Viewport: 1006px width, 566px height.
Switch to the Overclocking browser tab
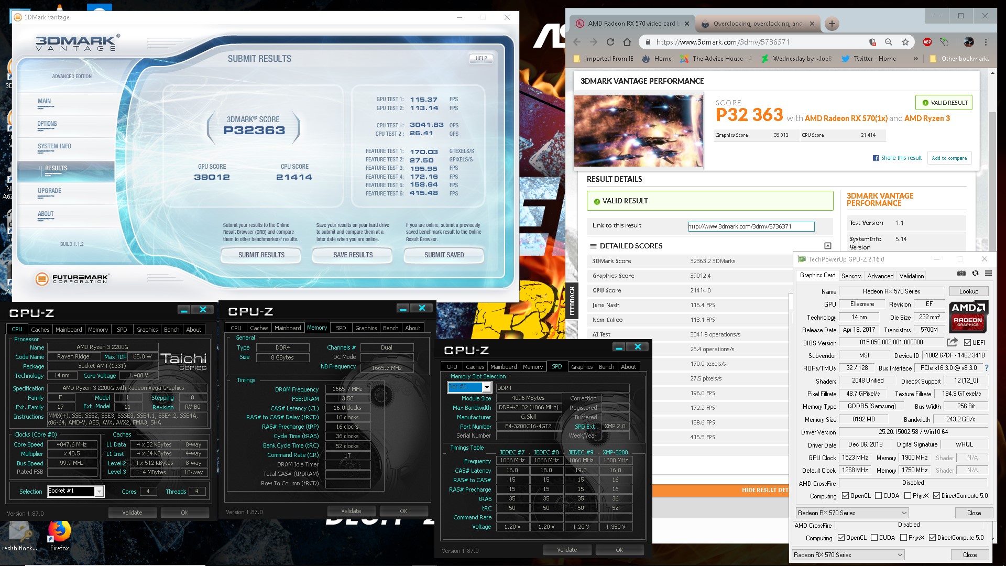point(758,24)
